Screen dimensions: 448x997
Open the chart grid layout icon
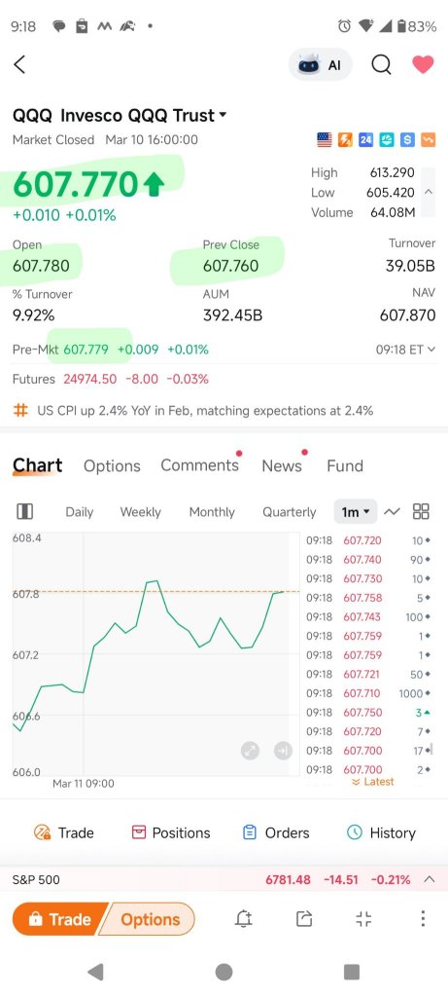tap(421, 511)
